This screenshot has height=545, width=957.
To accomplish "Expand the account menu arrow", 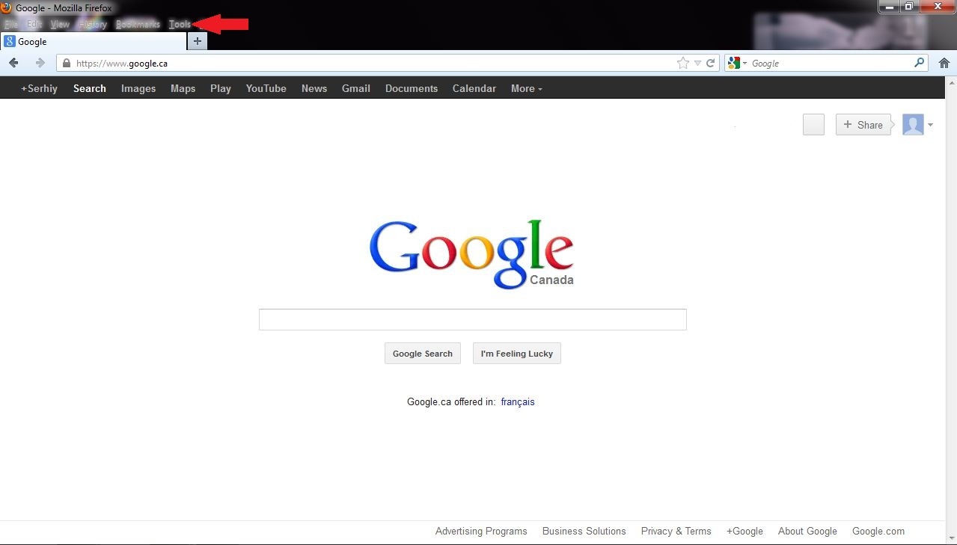I will [930, 126].
